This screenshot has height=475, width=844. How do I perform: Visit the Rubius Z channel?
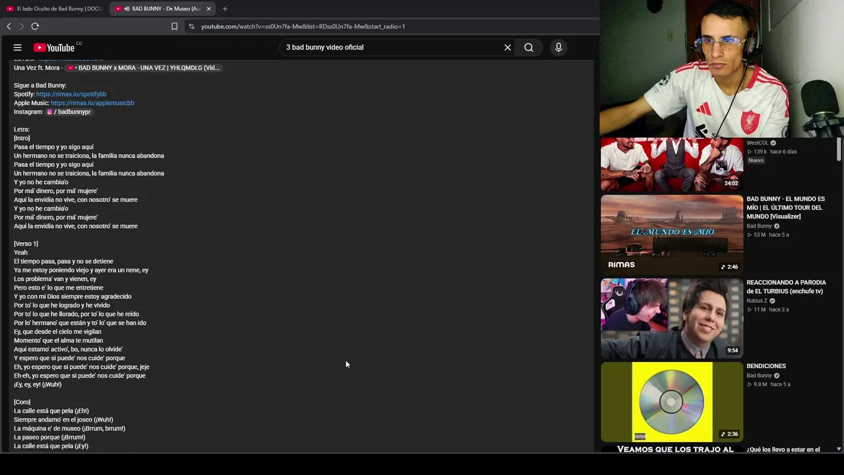756,301
